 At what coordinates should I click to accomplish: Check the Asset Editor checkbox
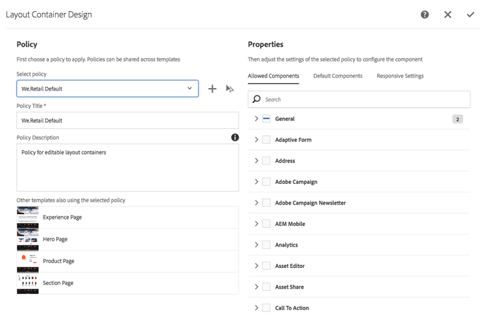tap(266, 266)
